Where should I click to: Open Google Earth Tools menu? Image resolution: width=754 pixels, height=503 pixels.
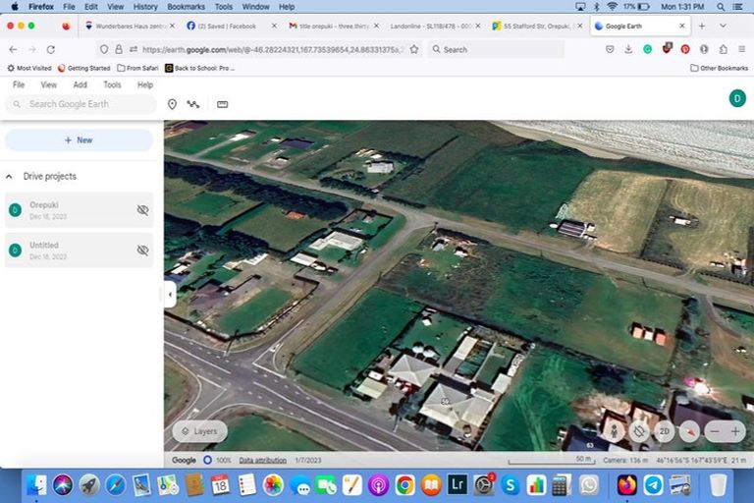pos(112,84)
